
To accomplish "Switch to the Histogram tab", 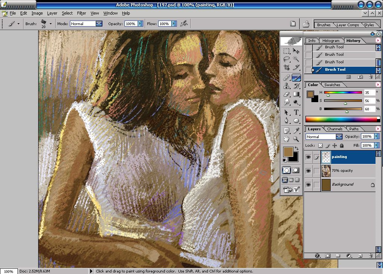I will 331,40.
